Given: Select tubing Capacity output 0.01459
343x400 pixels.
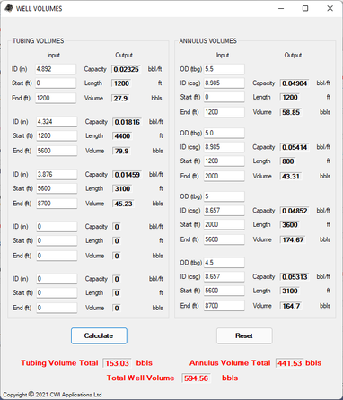Looking at the screenshot, I should click(128, 175).
